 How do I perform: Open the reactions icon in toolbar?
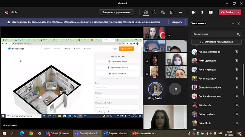coord(163,12)
